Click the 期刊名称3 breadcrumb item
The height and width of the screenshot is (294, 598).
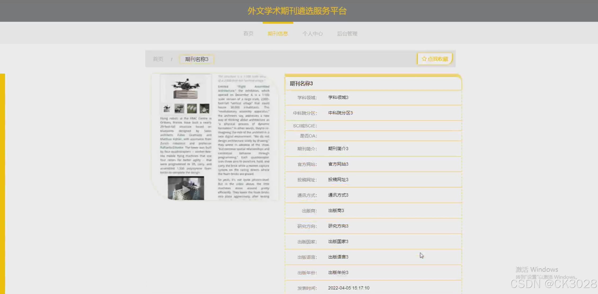(197, 59)
